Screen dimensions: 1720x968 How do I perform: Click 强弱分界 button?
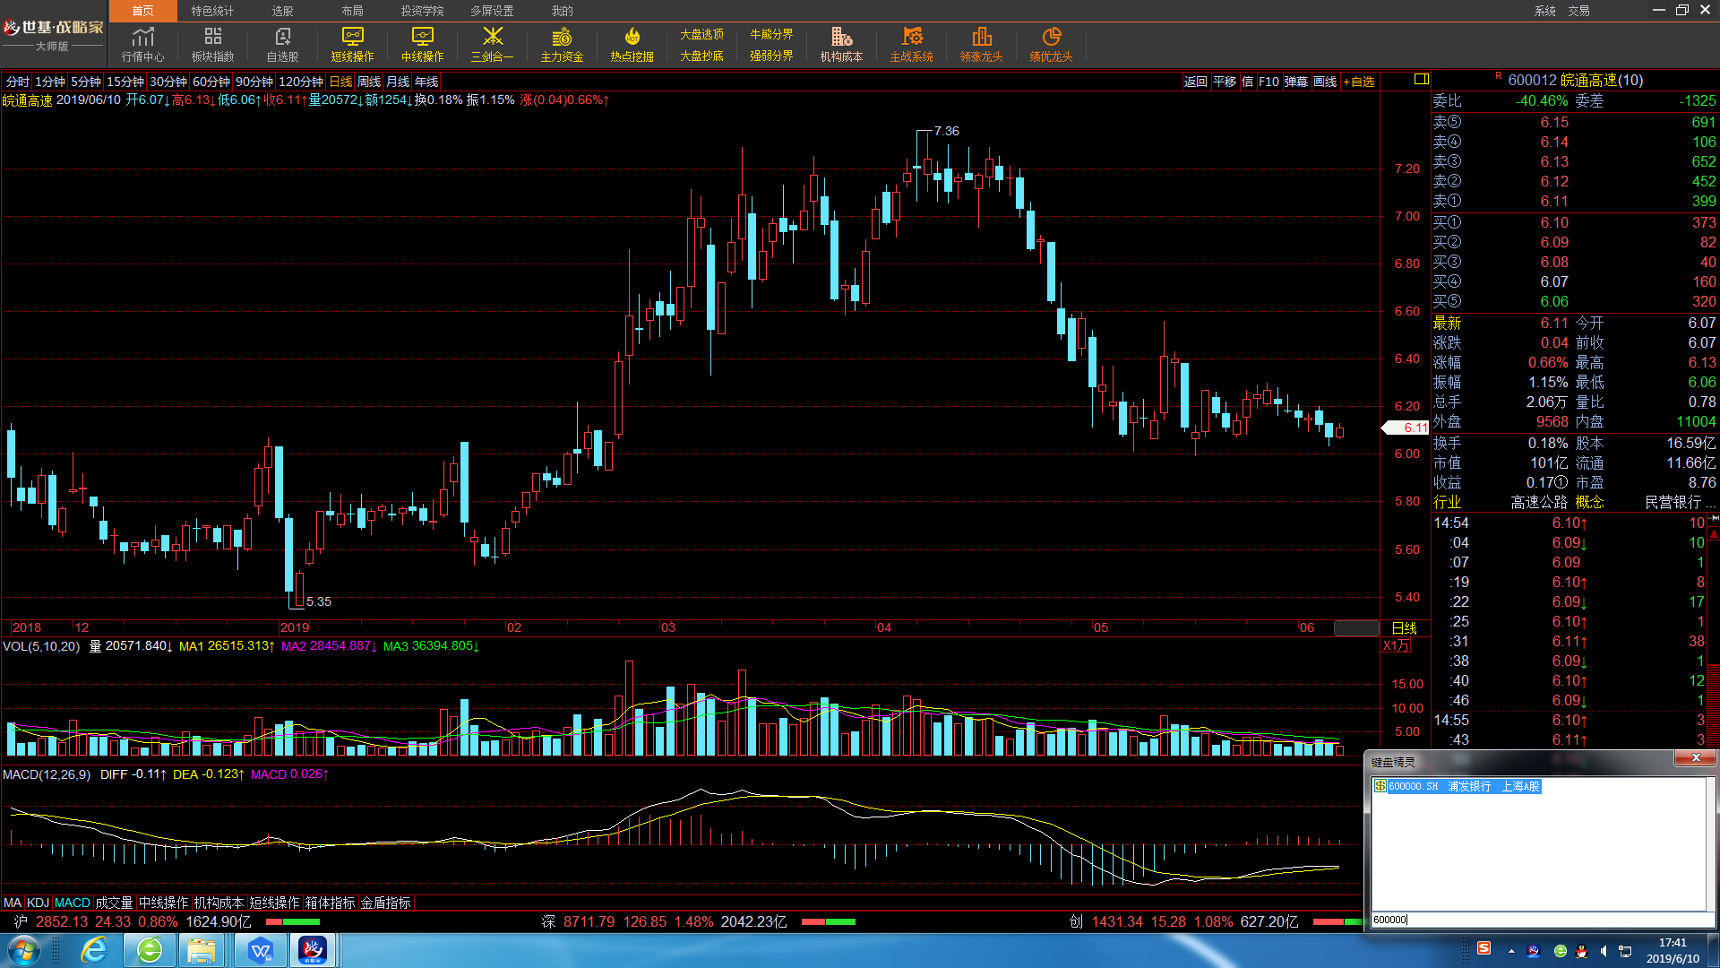[771, 56]
